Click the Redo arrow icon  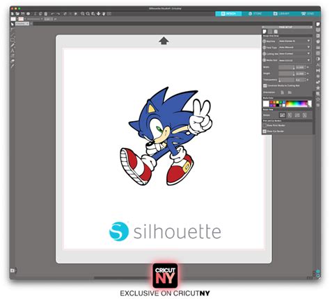[x=58, y=14]
